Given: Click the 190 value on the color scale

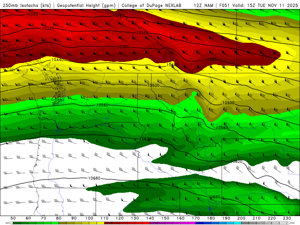Looking at the screenshot, I should click(226, 218).
